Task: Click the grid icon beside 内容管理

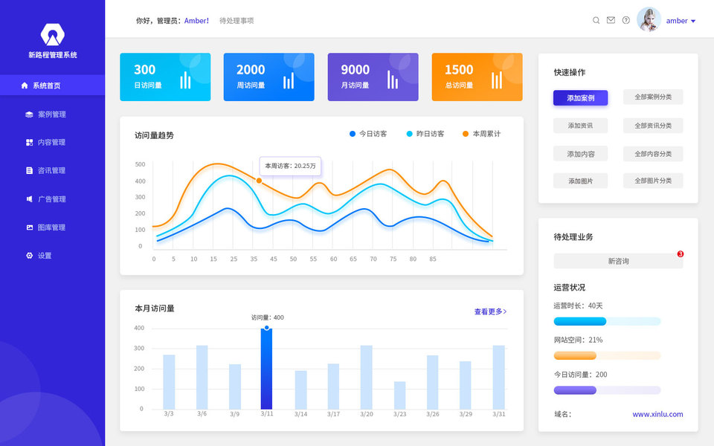Action: pyautogui.click(x=29, y=143)
